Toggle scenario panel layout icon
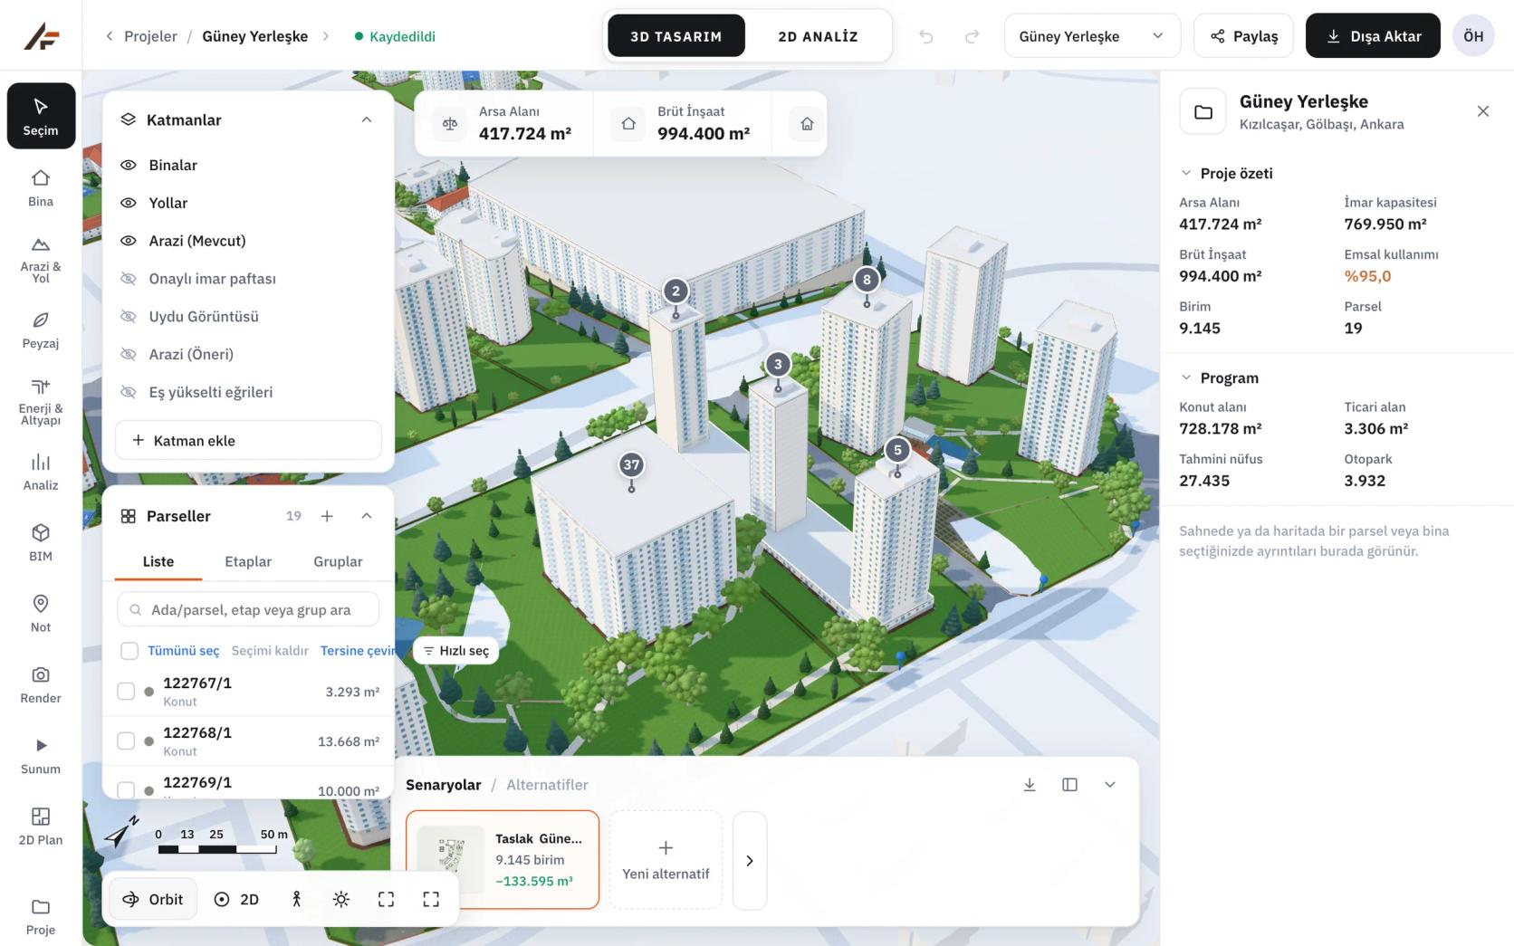Screen dimensions: 1514x946 [x=1069, y=785]
